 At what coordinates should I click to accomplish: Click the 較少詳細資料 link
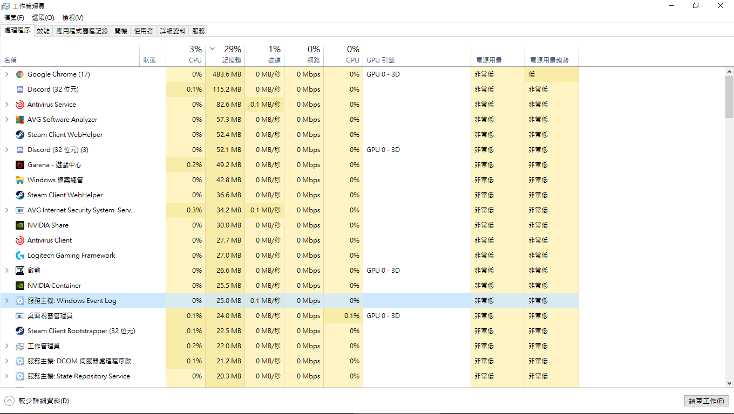pos(44,401)
